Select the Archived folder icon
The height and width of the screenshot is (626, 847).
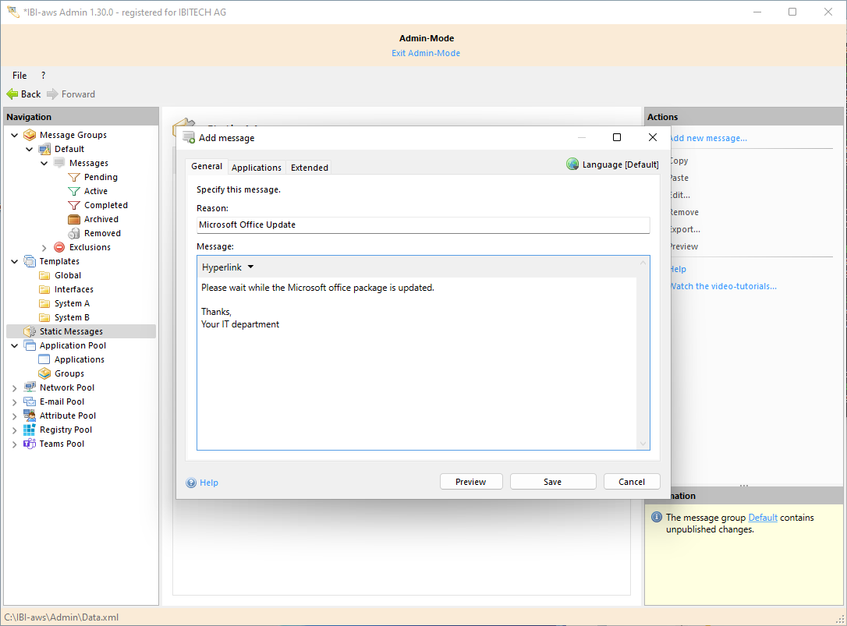click(x=74, y=219)
